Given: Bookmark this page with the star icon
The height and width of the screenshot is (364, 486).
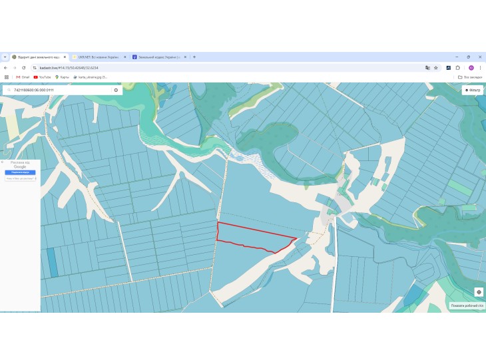Looking at the screenshot, I should [436, 68].
